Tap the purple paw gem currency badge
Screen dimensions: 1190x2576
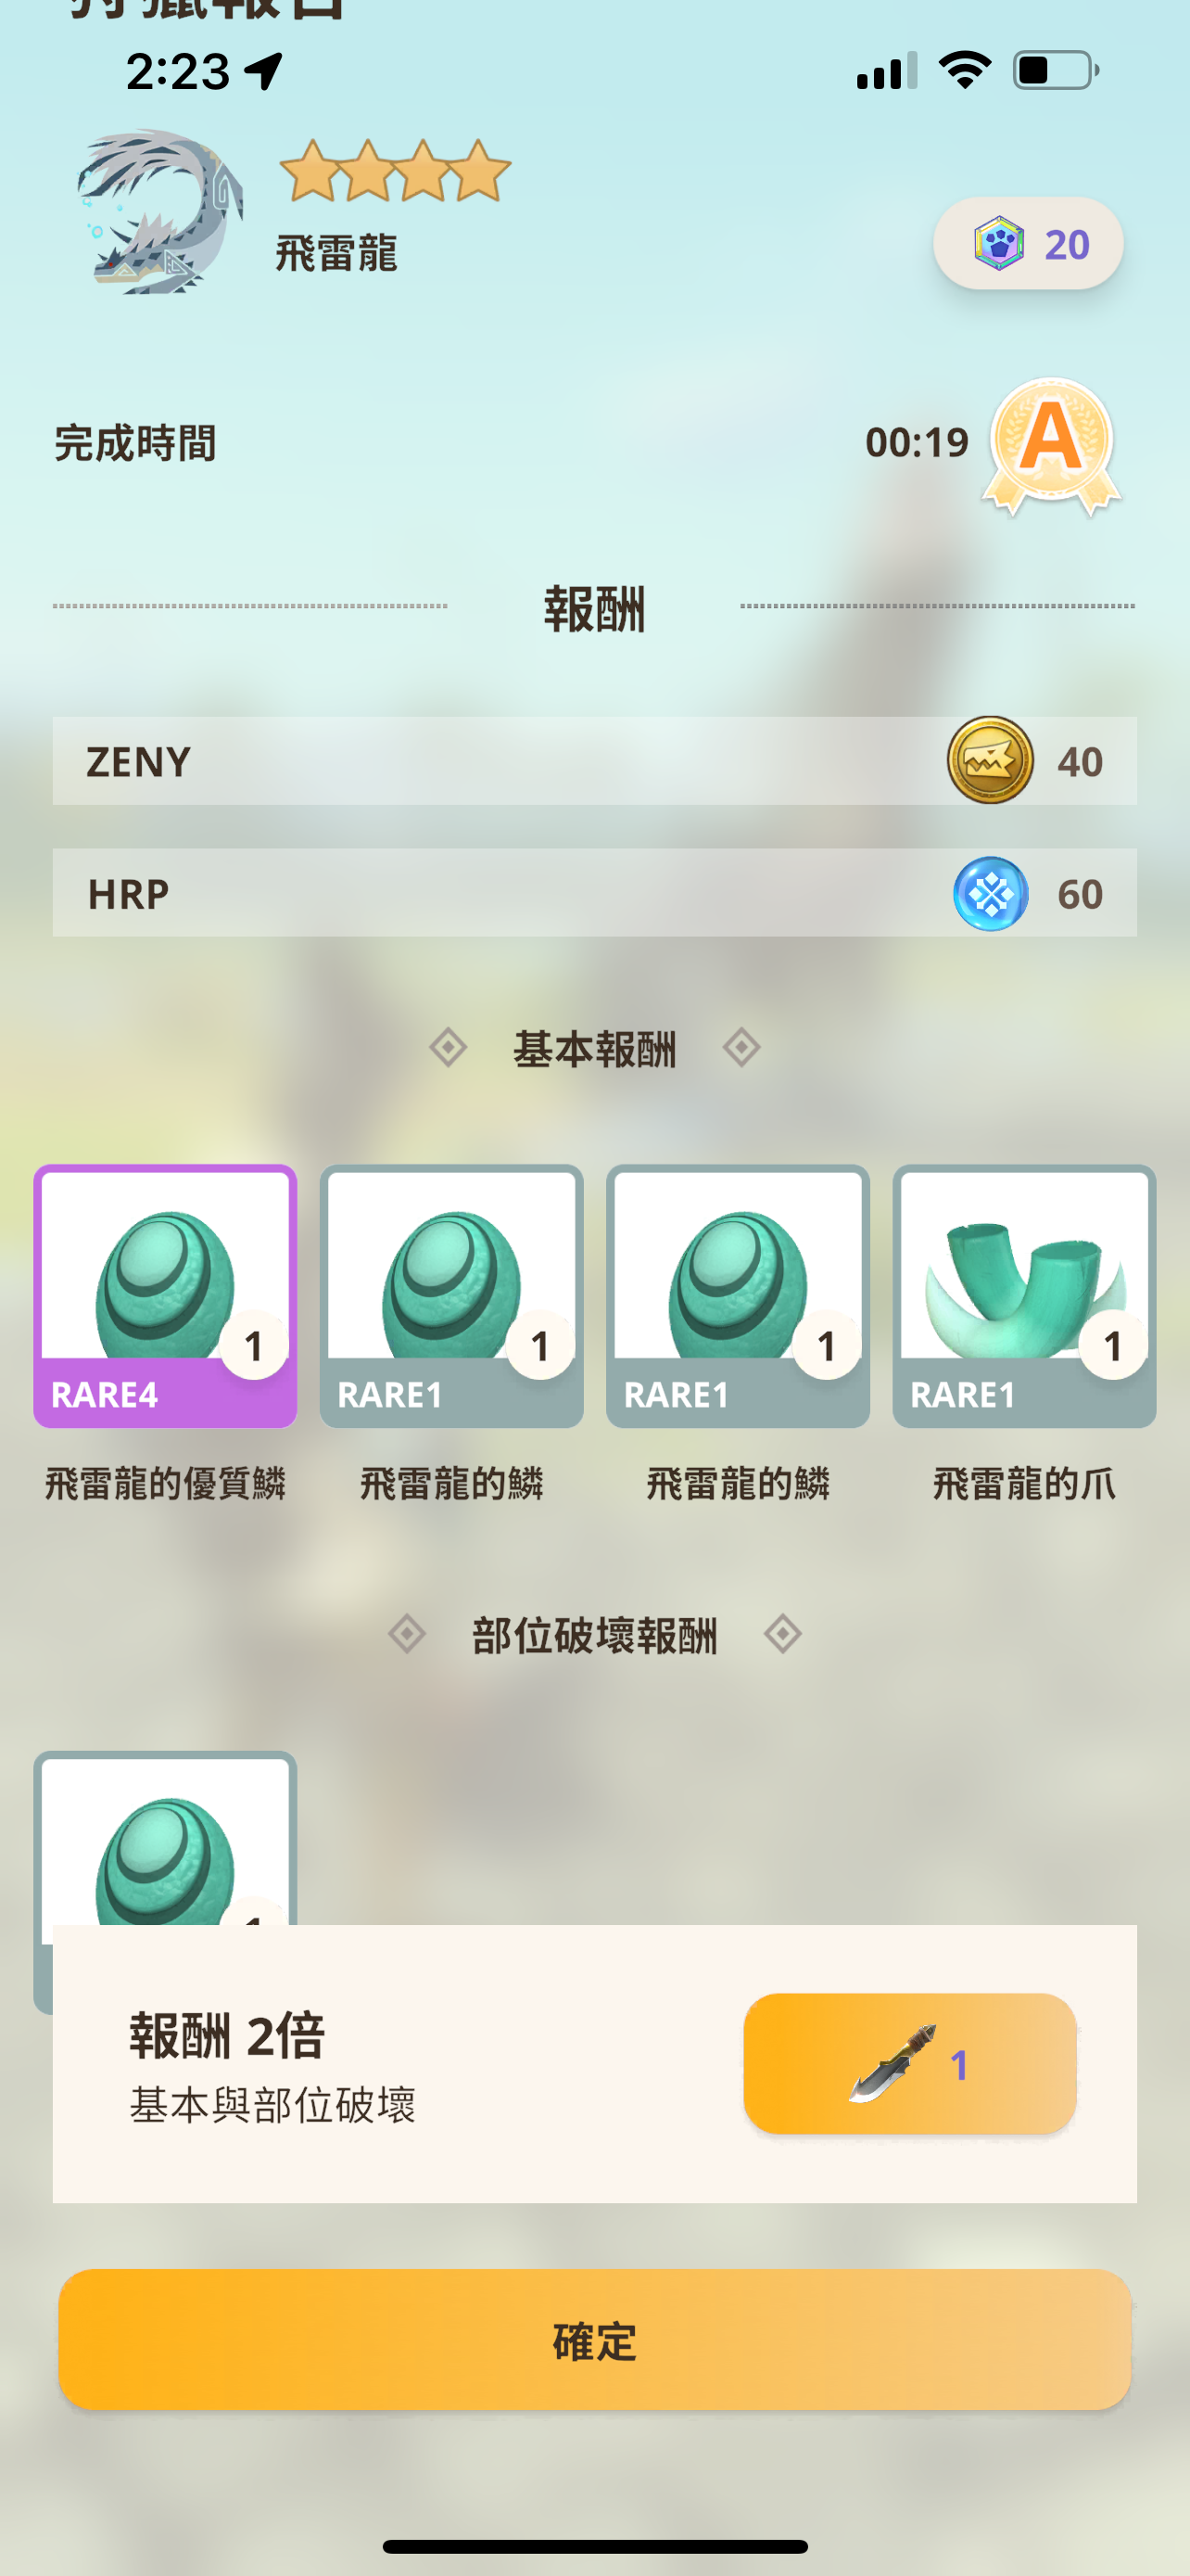(x=1027, y=244)
